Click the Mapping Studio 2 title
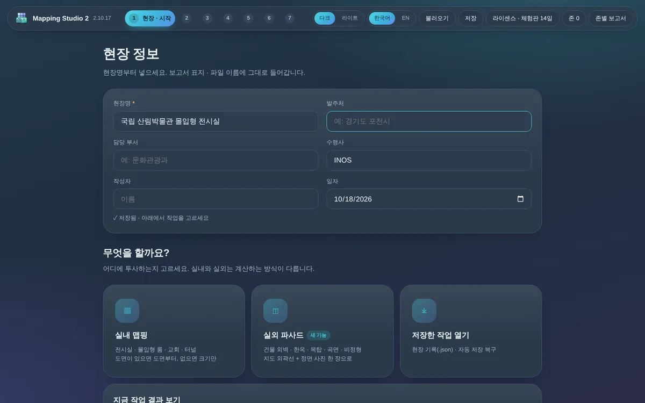The image size is (645, 403). [61, 18]
